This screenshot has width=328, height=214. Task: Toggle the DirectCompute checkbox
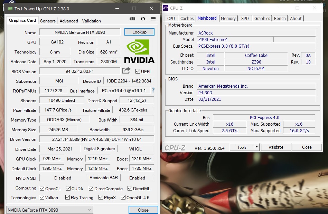coord(91,188)
